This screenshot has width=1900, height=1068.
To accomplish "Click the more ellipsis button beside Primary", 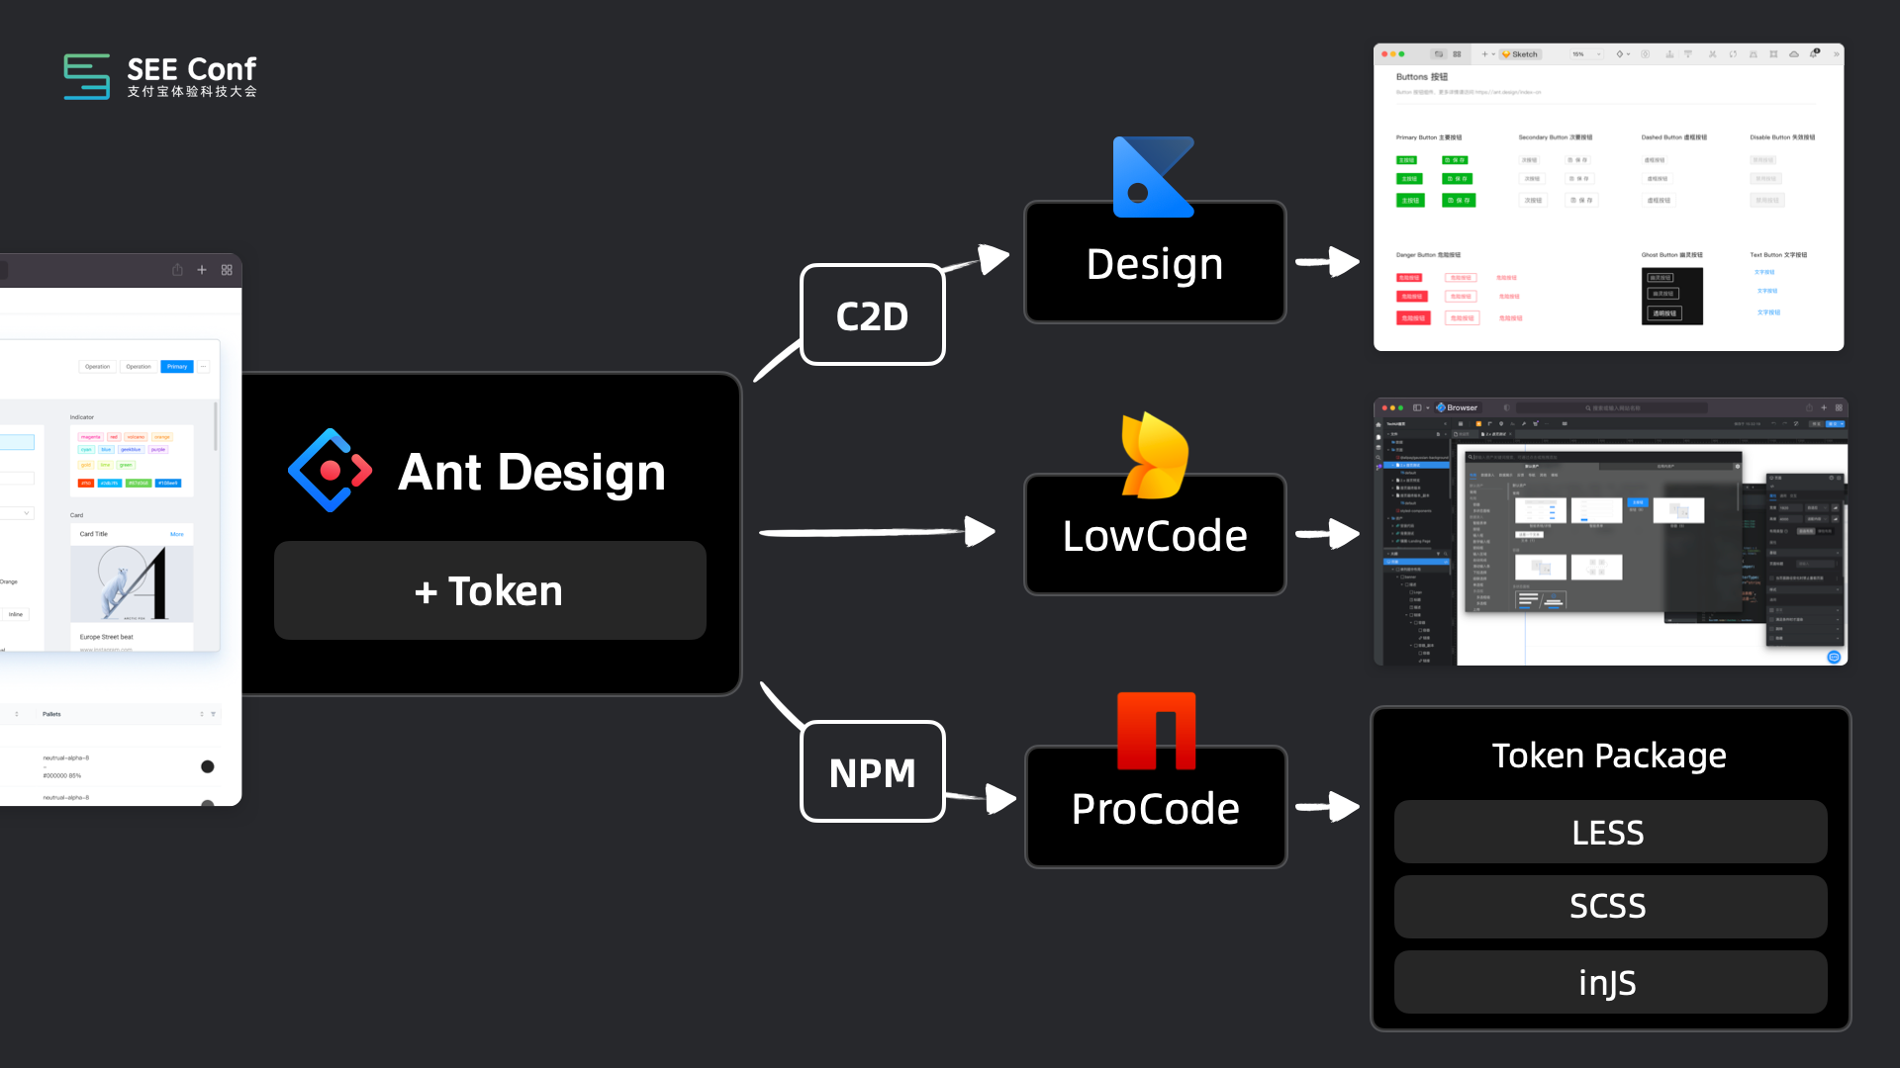I will 203,367.
